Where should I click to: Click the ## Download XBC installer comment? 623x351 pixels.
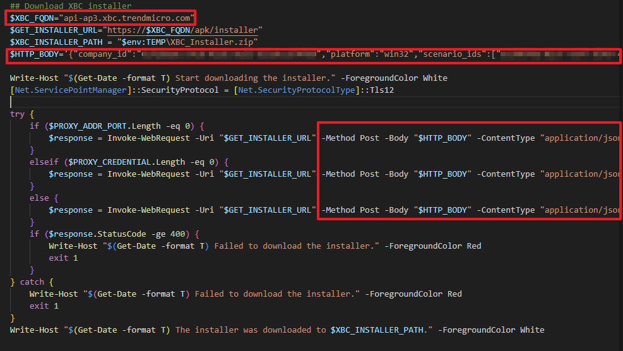tap(71, 6)
